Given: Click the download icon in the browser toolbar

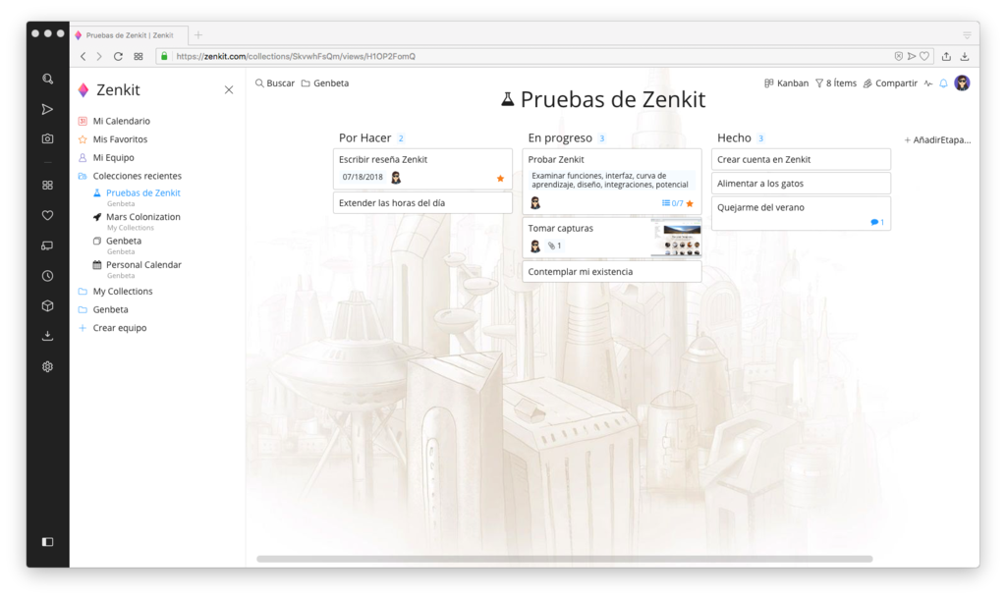Looking at the screenshot, I should coord(965,56).
